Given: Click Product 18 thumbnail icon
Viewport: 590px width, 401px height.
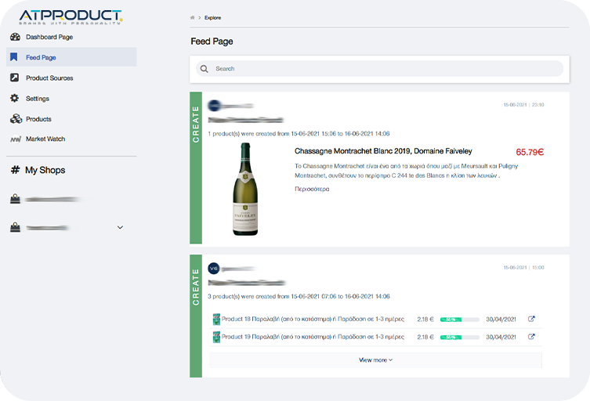Looking at the screenshot, I should (x=216, y=319).
